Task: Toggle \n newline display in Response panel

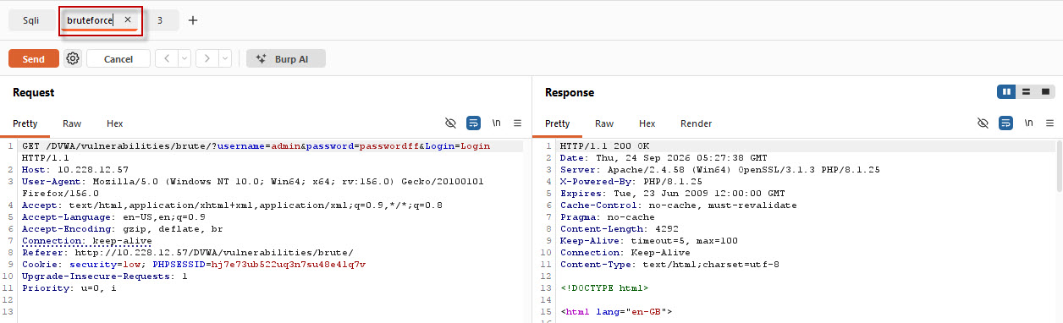Action: (1028, 123)
